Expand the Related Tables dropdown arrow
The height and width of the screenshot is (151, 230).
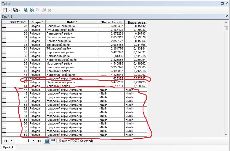point(20,10)
